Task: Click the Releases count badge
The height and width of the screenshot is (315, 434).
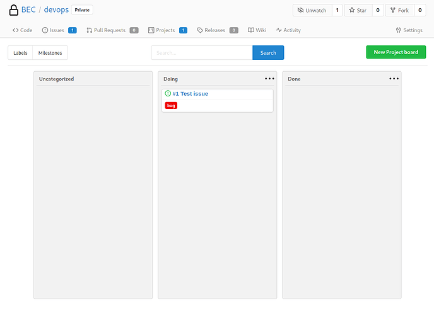Action: [x=234, y=30]
